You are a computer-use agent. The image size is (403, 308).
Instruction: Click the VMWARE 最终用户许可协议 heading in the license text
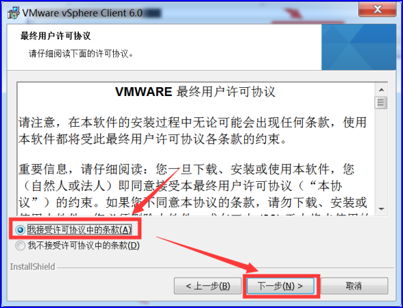pyautogui.click(x=195, y=92)
